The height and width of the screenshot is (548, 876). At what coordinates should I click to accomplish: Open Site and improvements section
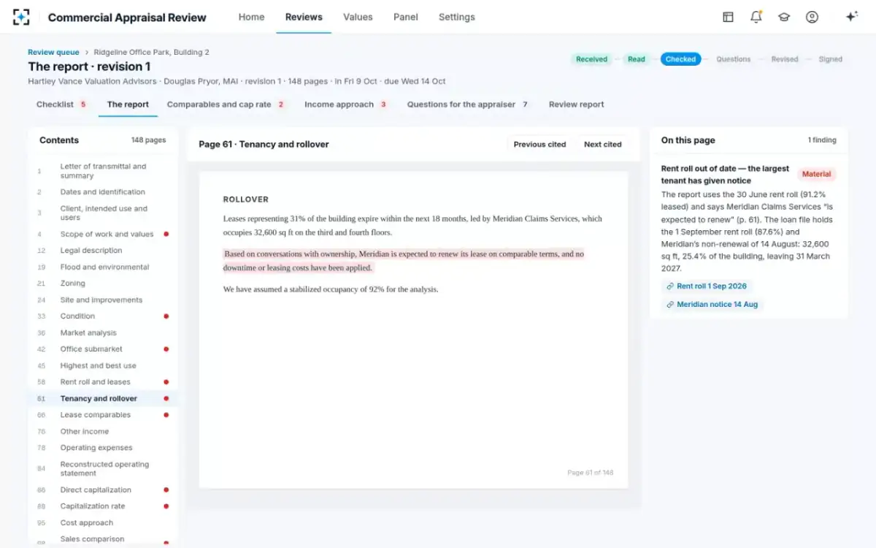click(x=103, y=300)
